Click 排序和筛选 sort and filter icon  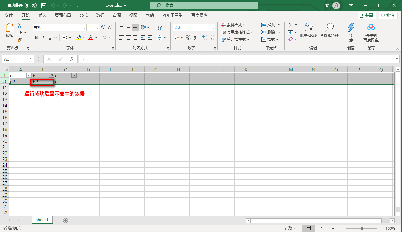click(x=309, y=28)
